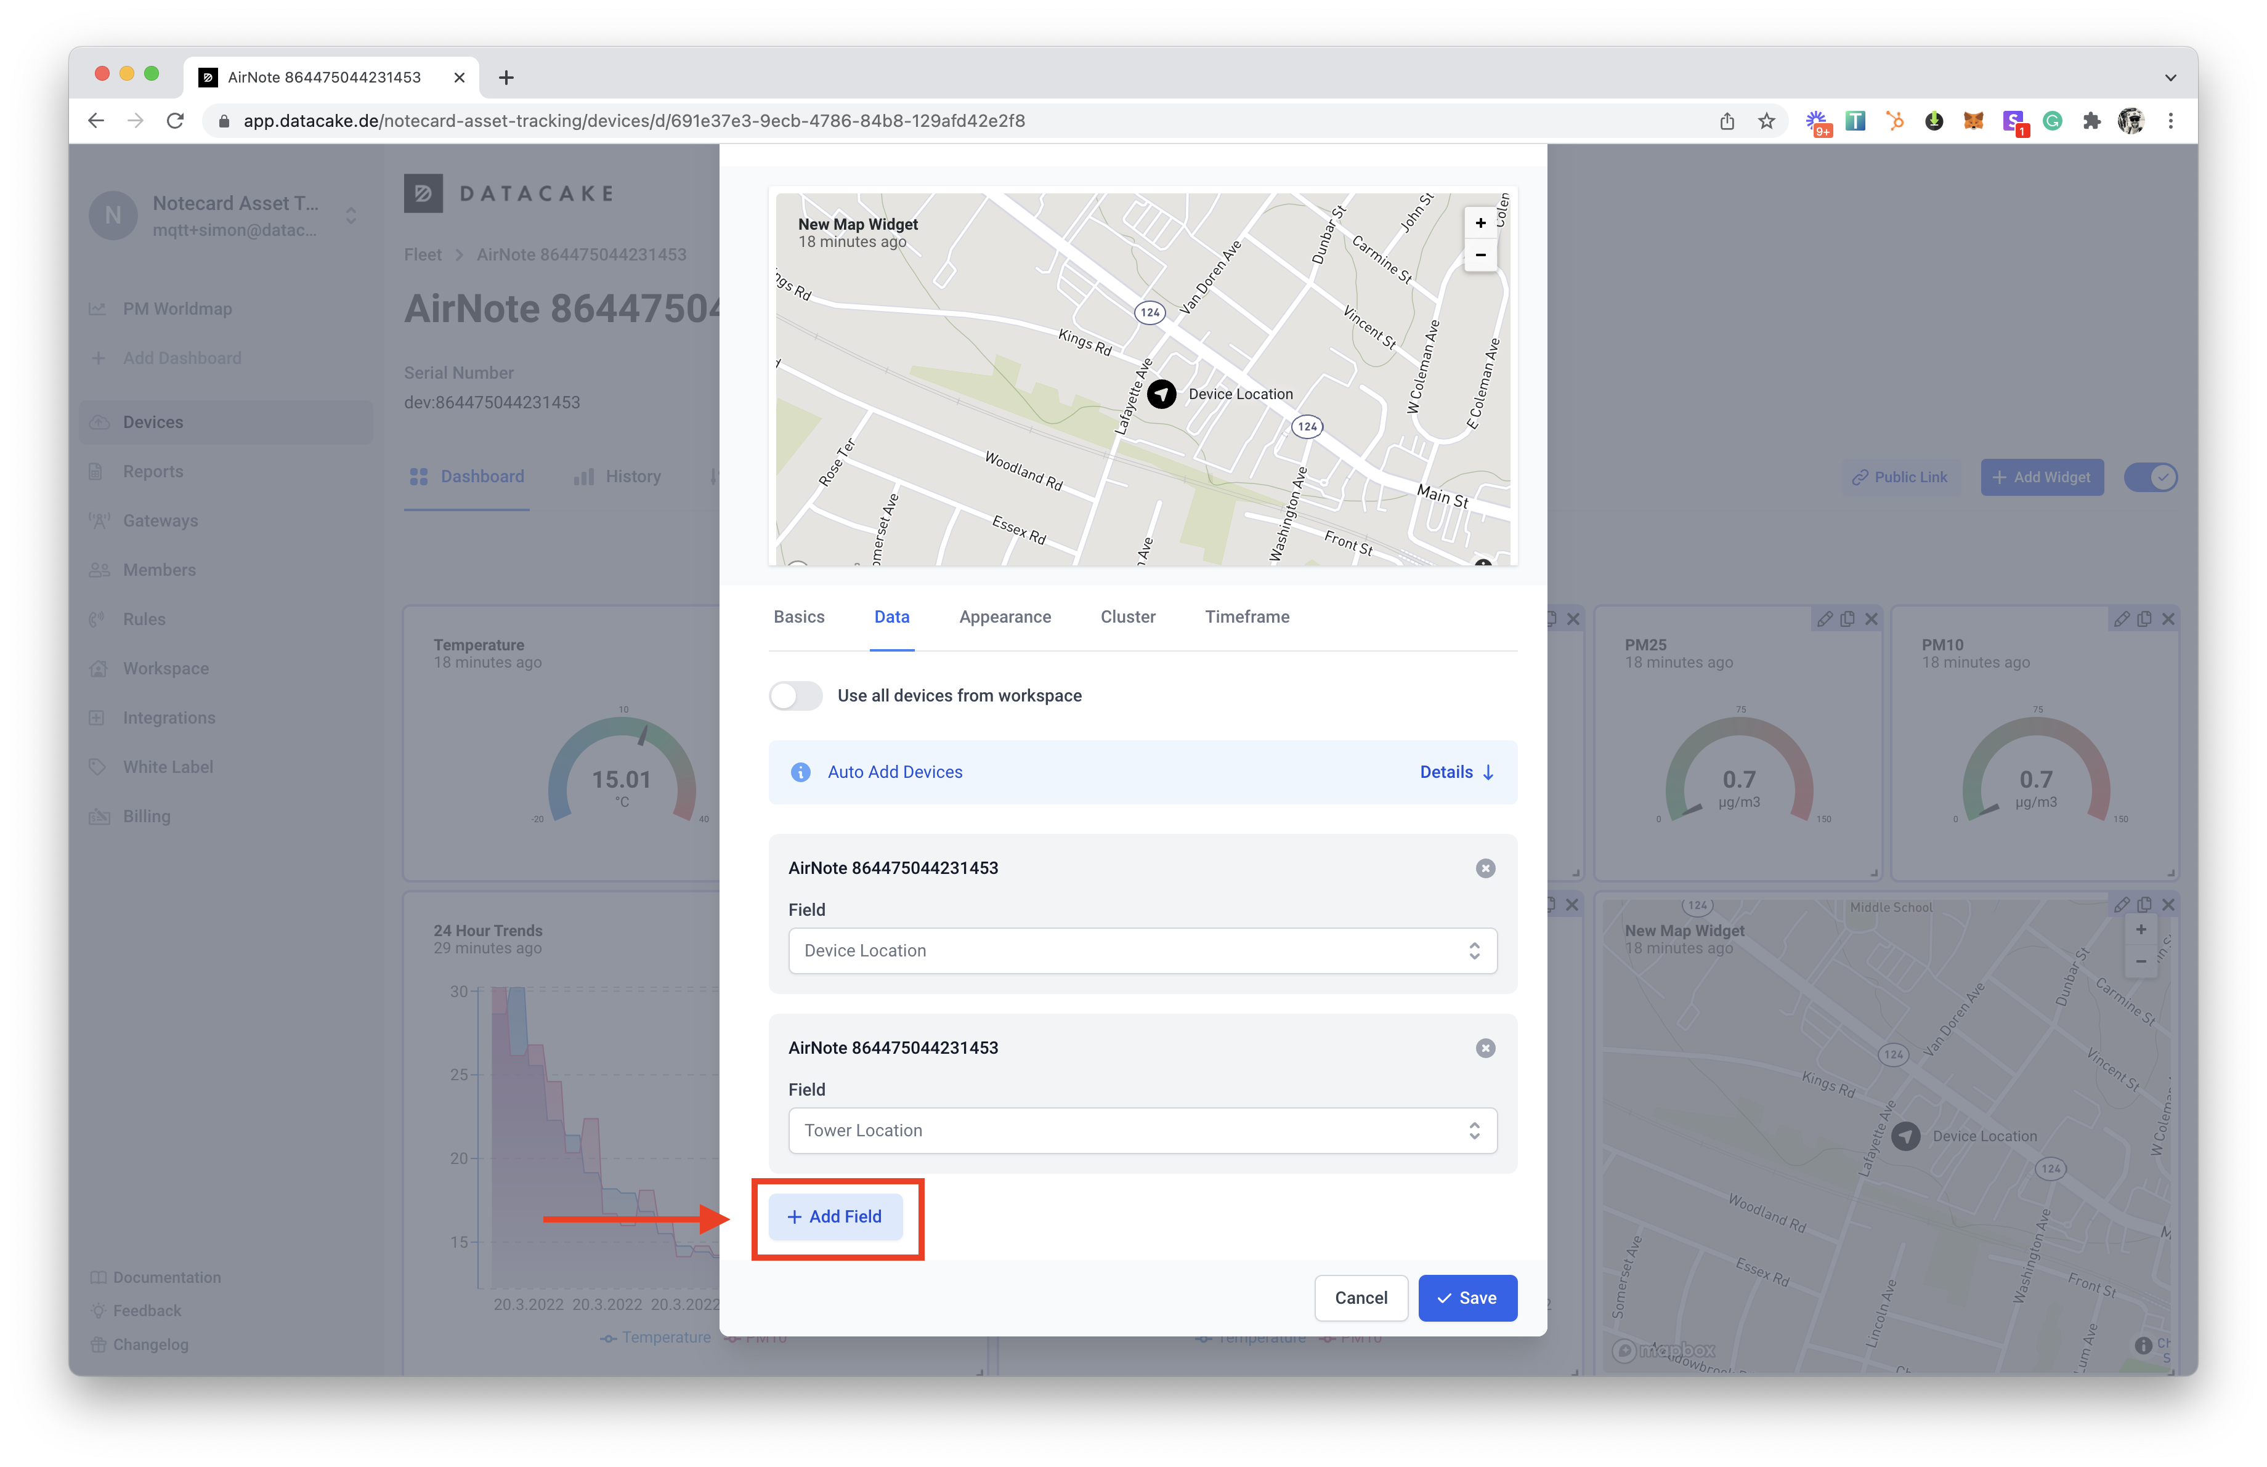The image size is (2267, 1467).
Task: Open the Timeframe tab
Action: tap(1247, 617)
